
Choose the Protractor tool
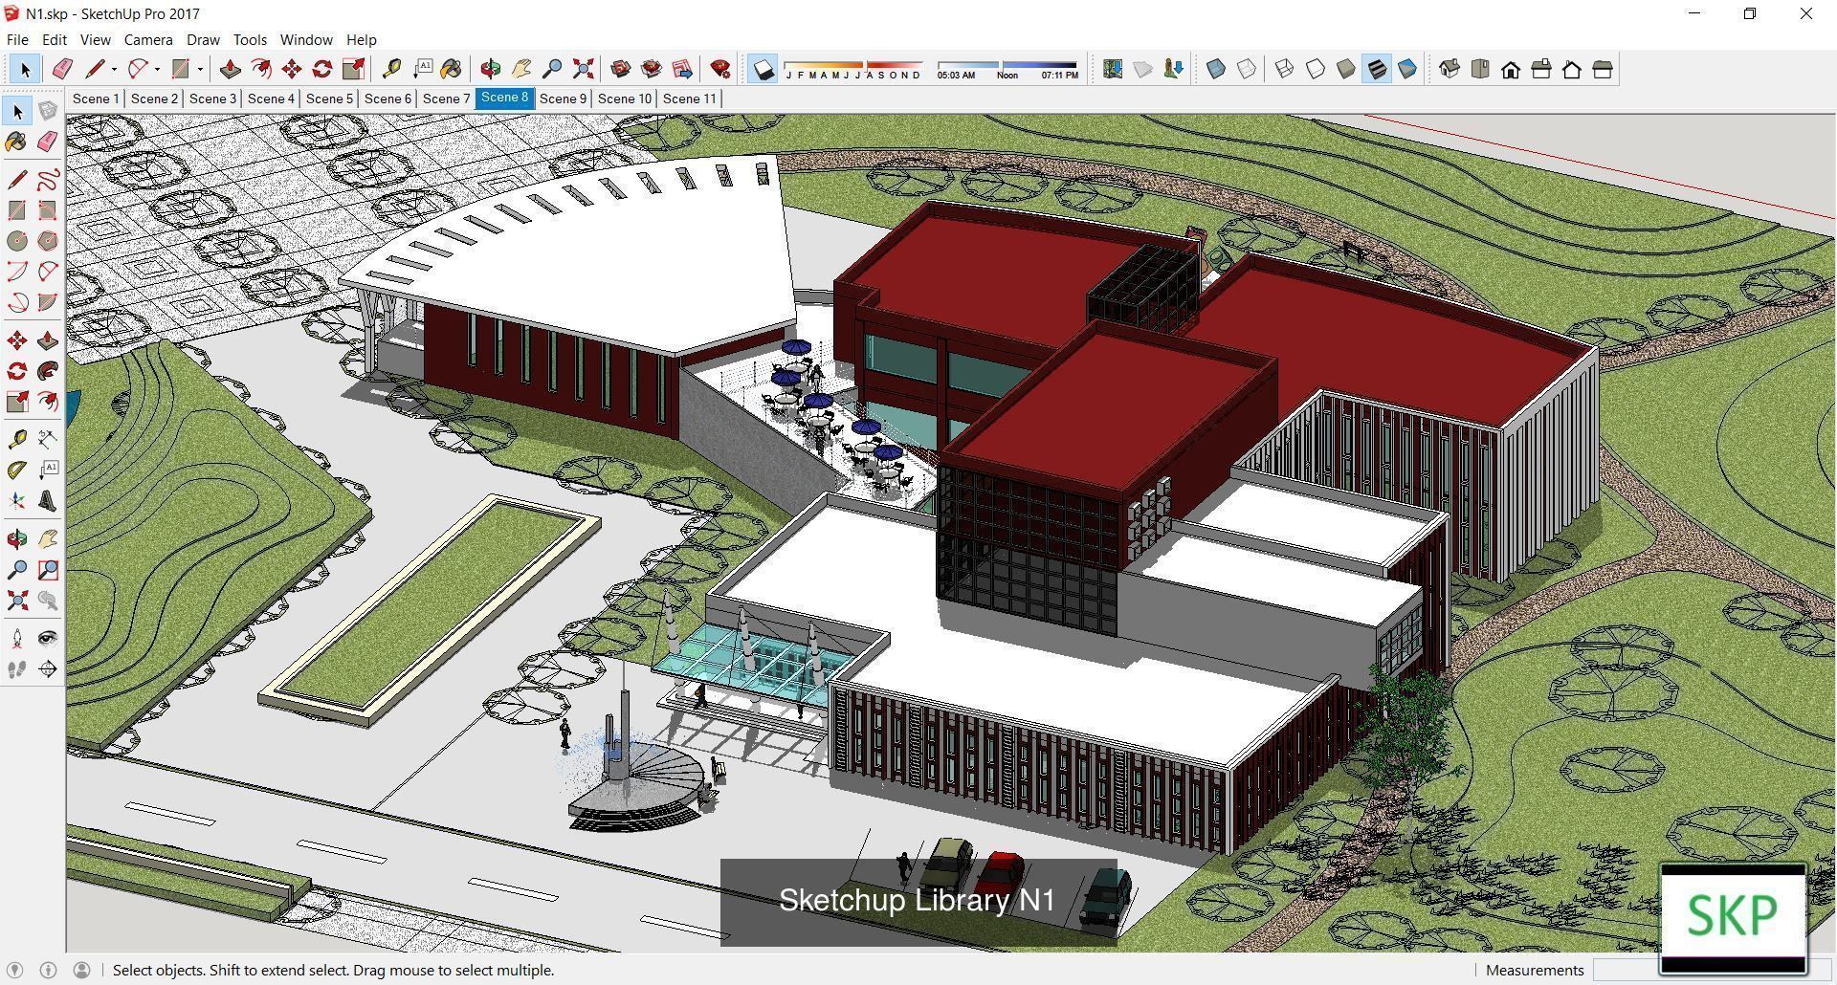pyautogui.click(x=17, y=470)
